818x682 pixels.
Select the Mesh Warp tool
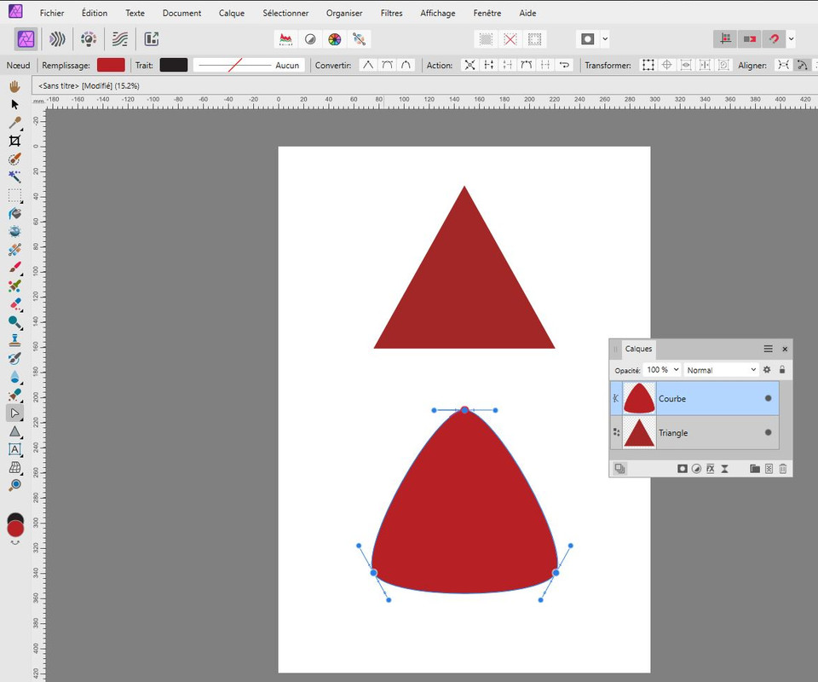[14, 467]
